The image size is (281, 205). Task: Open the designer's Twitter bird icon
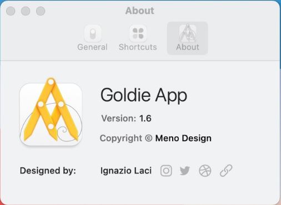click(x=185, y=171)
